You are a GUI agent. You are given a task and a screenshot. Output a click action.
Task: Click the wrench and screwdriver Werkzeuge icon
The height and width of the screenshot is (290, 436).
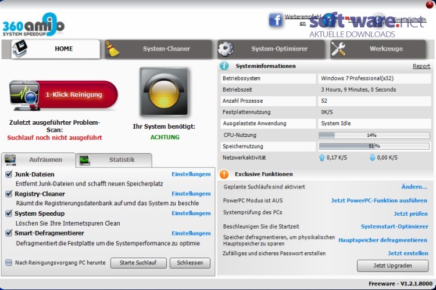[x=338, y=49]
